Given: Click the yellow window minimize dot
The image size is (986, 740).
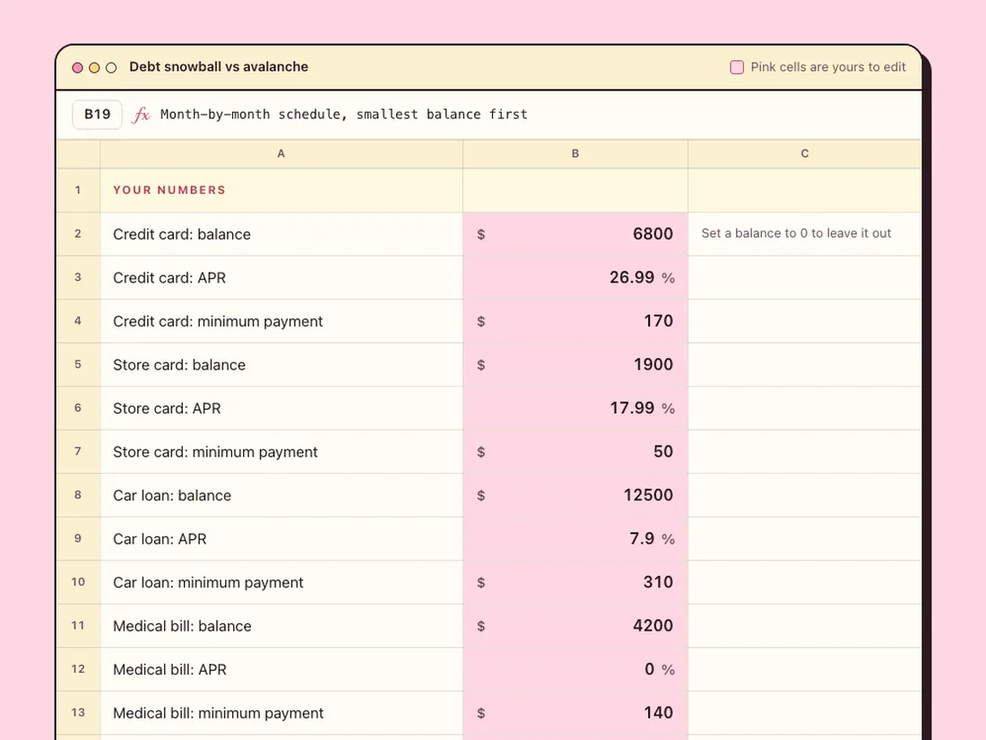Looking at the screenshot, I should tap(94, 67).
